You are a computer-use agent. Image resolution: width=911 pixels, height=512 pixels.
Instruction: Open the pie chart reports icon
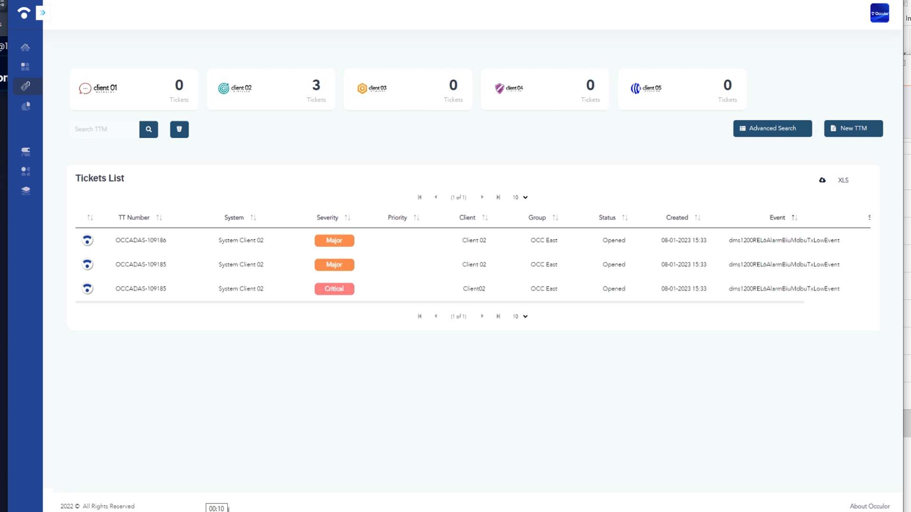(26, 106)
